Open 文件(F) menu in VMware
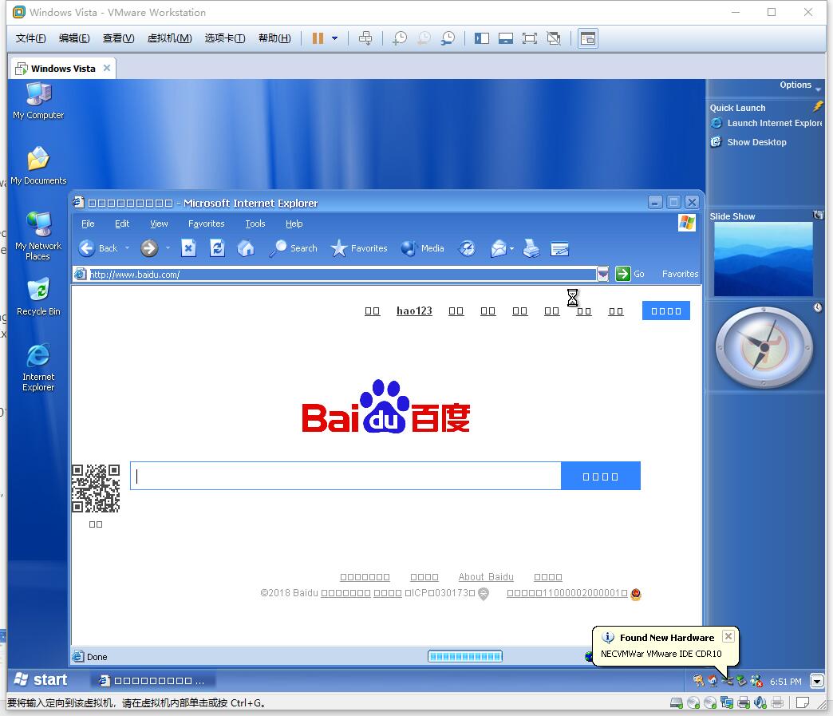Screen dimensions: 833x716 31,38
